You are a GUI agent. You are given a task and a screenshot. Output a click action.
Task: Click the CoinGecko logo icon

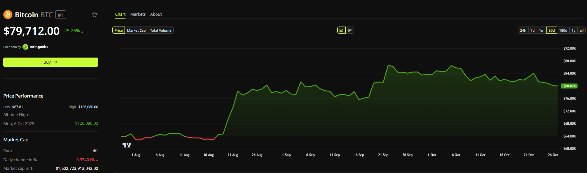(25, 47)
